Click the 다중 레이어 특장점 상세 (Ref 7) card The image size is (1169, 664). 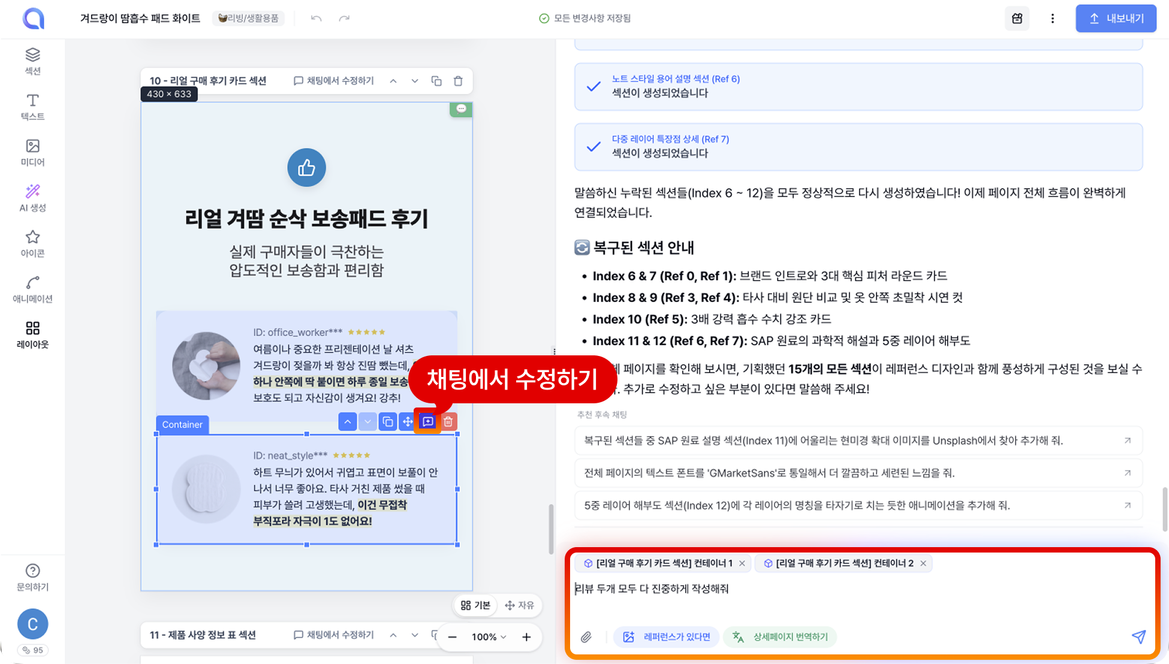point(858,147)
